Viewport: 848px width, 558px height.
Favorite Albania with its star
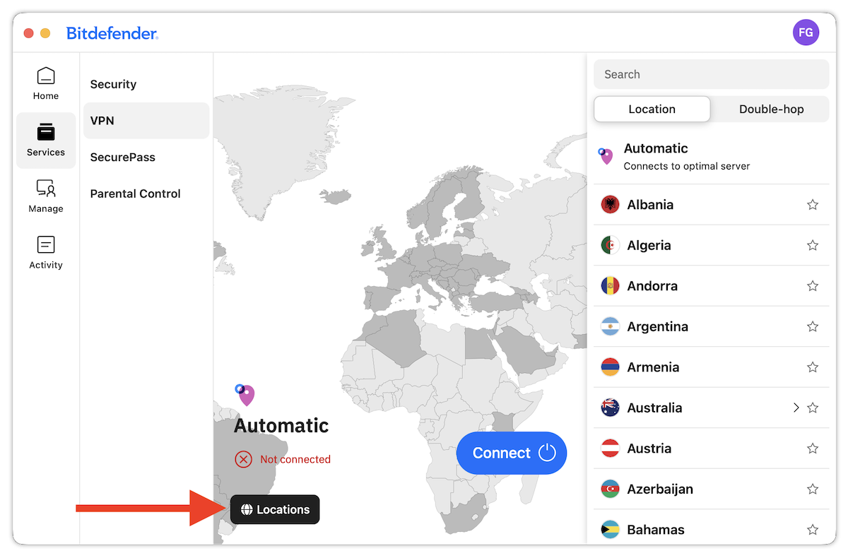pos(813,205)
